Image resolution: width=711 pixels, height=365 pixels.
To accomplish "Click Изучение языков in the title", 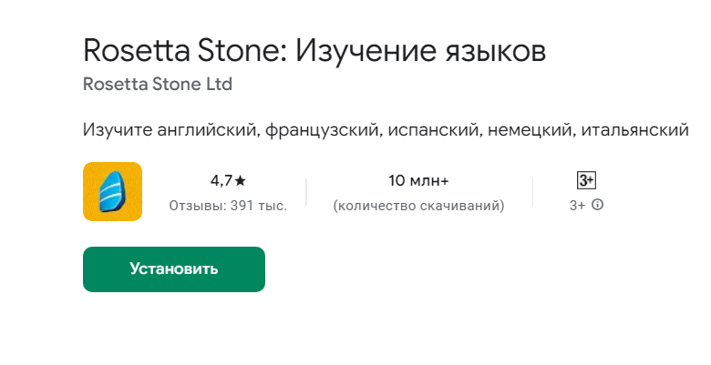I will (x=422, y=51).
